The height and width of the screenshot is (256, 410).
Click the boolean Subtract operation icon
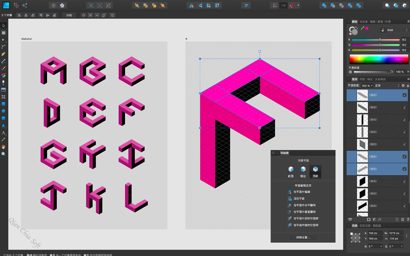pos(333,6)
